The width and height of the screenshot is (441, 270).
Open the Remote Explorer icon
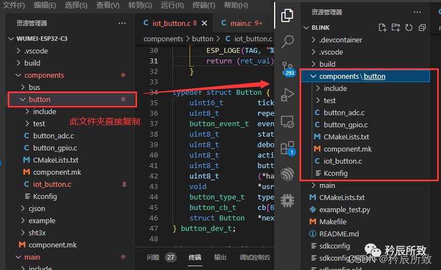point(287,121)
